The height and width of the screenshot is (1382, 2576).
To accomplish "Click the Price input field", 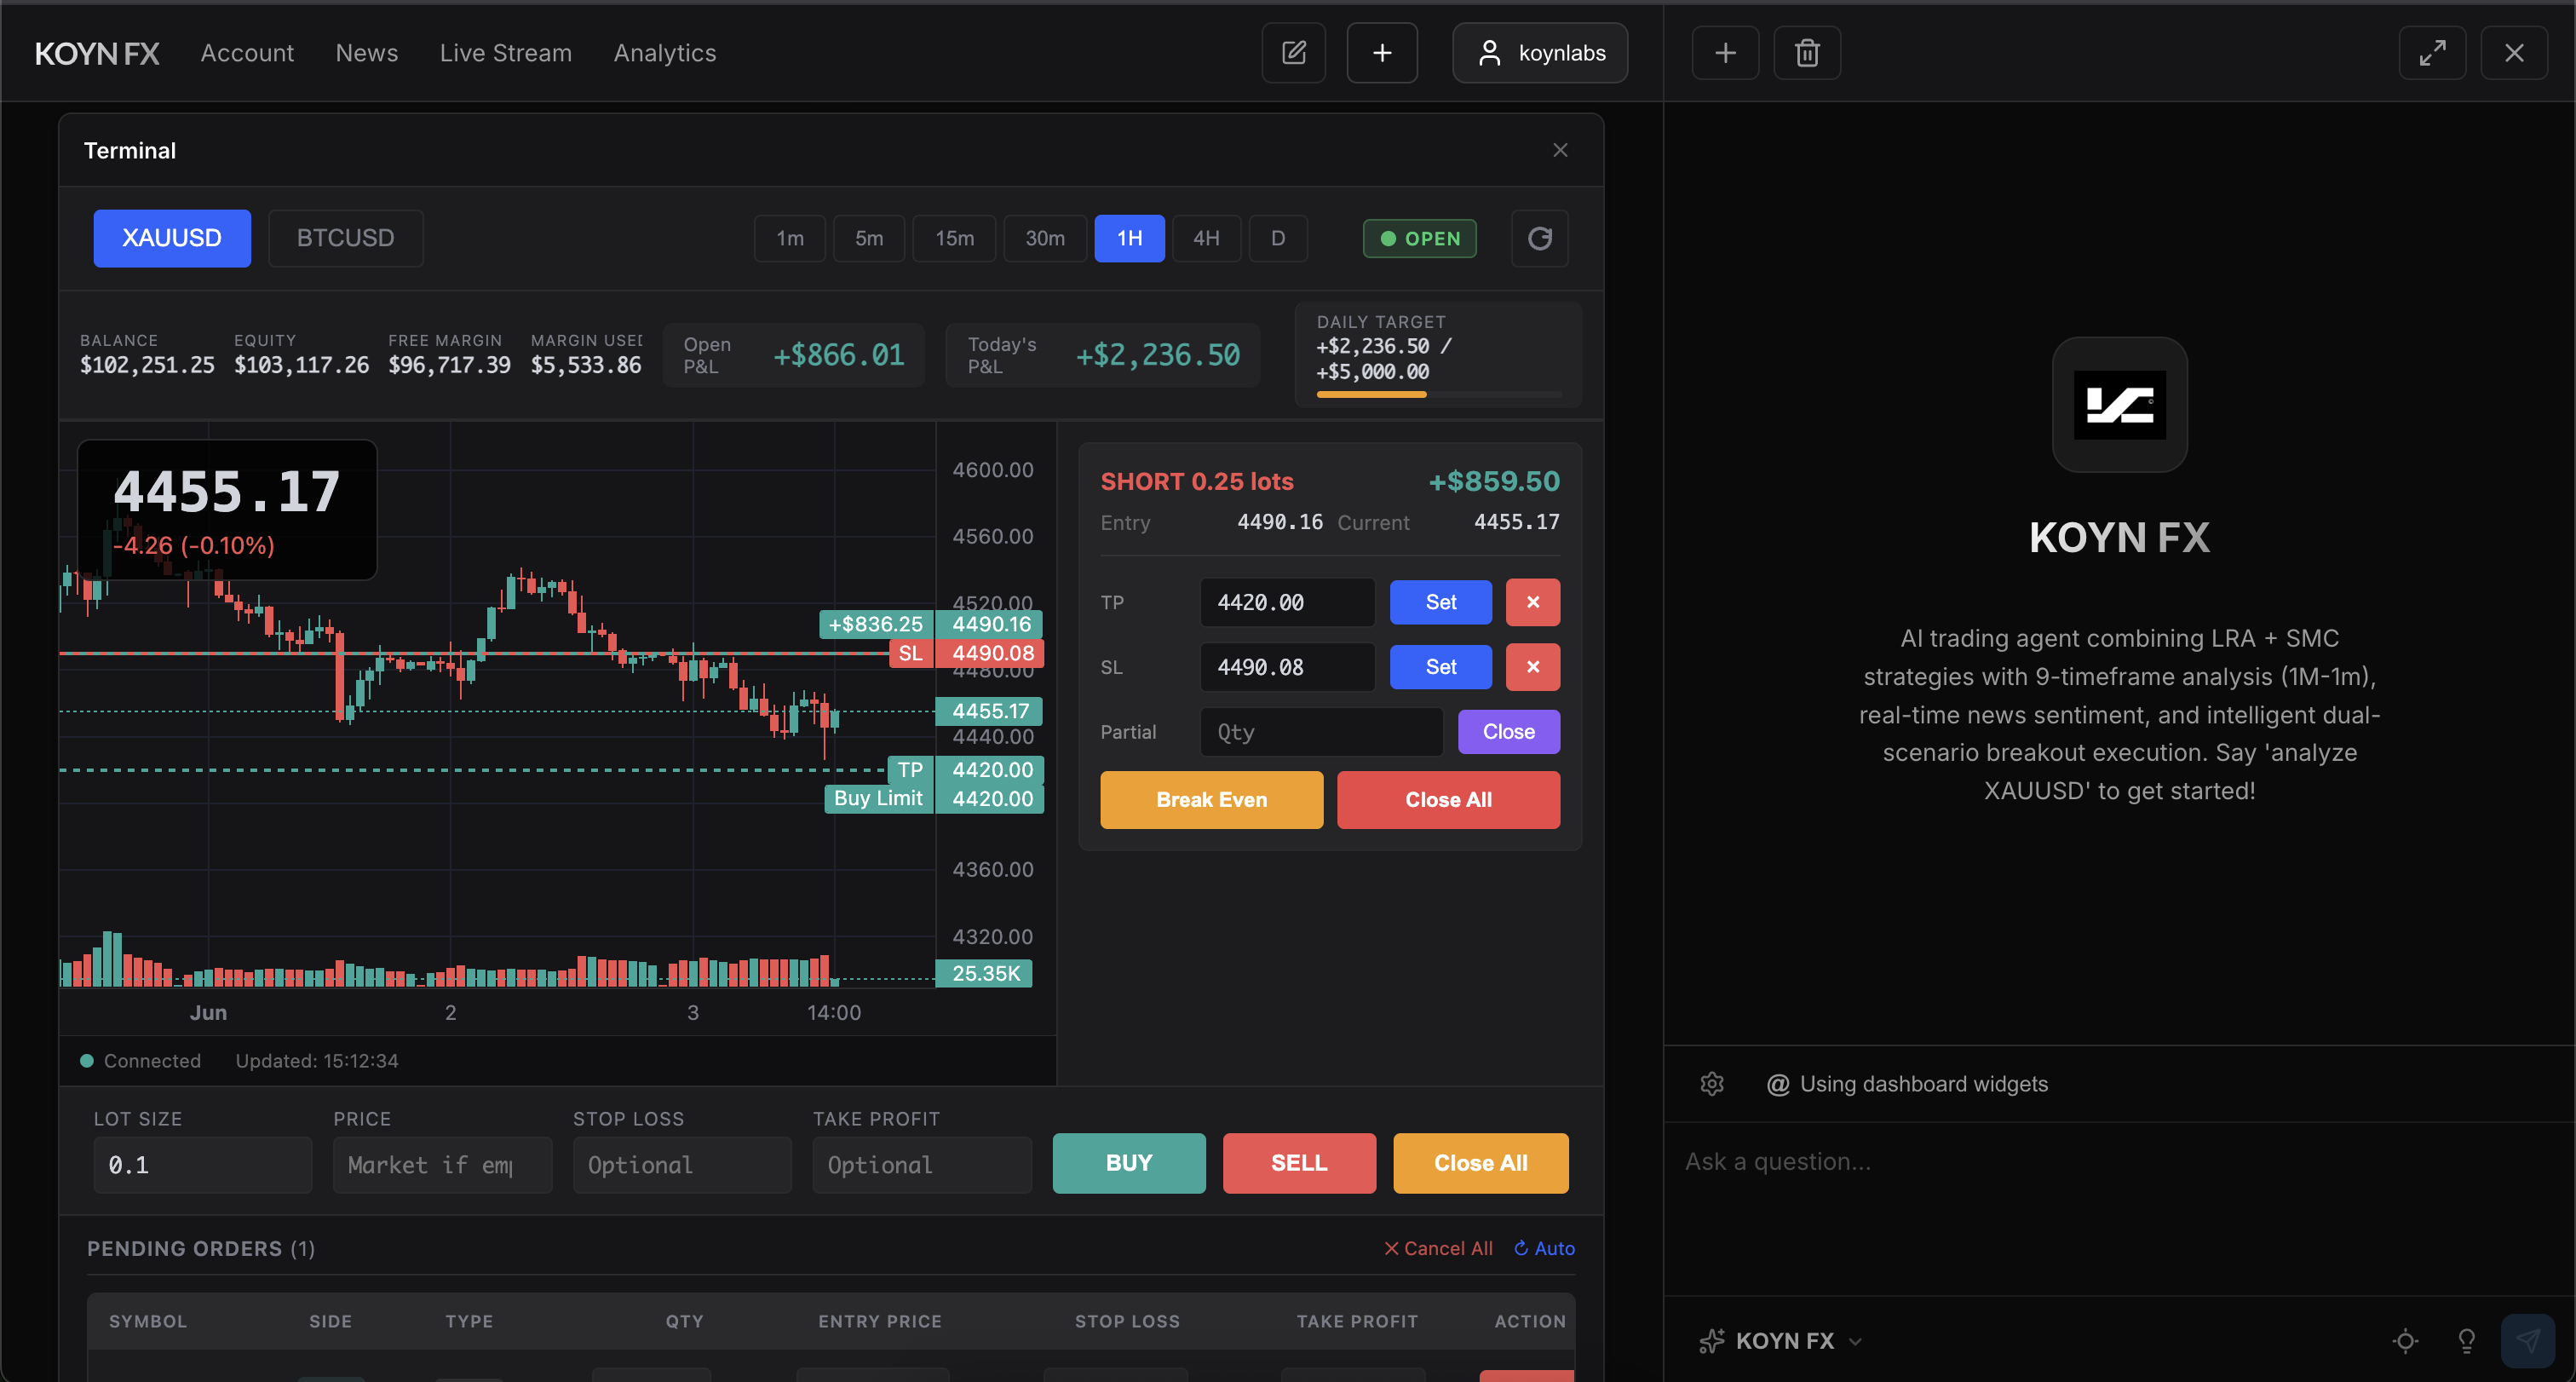I will coord(442,1165).
